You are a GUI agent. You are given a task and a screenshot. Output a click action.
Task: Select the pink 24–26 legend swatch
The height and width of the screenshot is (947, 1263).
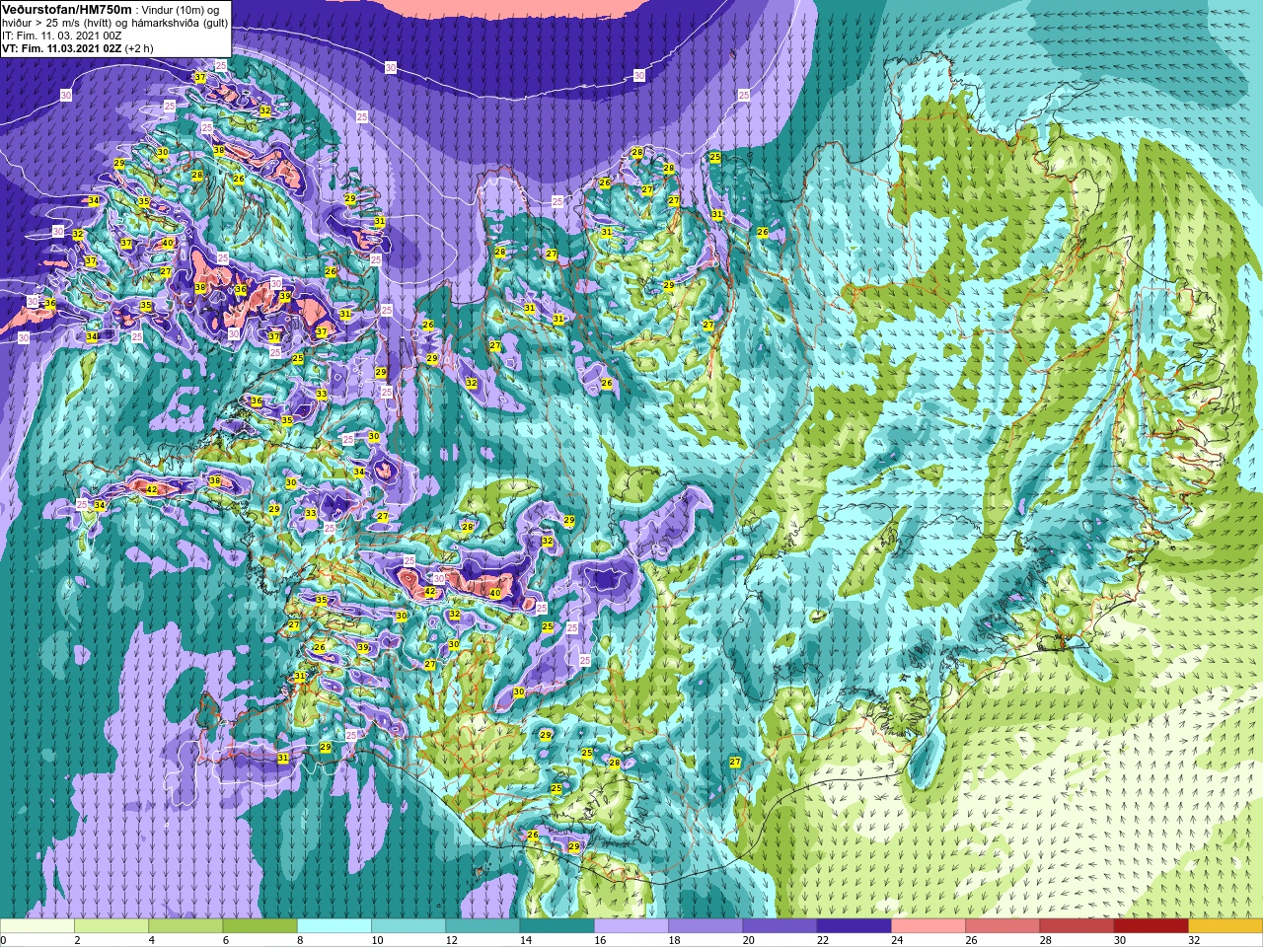tap(929, 926)
